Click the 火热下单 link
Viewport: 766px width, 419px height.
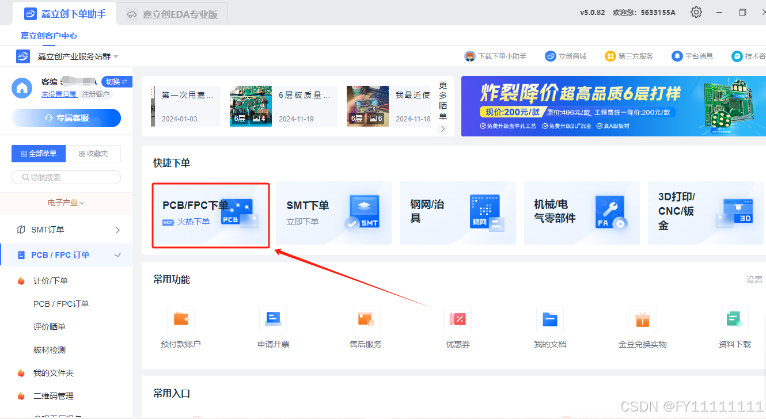pyautogui.click(x=193, y=222)
